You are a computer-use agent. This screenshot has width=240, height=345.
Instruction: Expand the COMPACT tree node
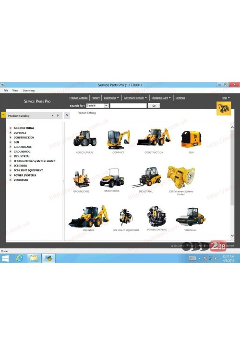[x=10, y=133]
